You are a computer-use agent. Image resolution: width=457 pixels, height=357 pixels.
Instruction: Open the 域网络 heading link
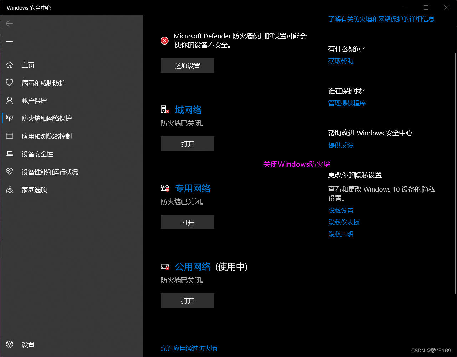188,110
